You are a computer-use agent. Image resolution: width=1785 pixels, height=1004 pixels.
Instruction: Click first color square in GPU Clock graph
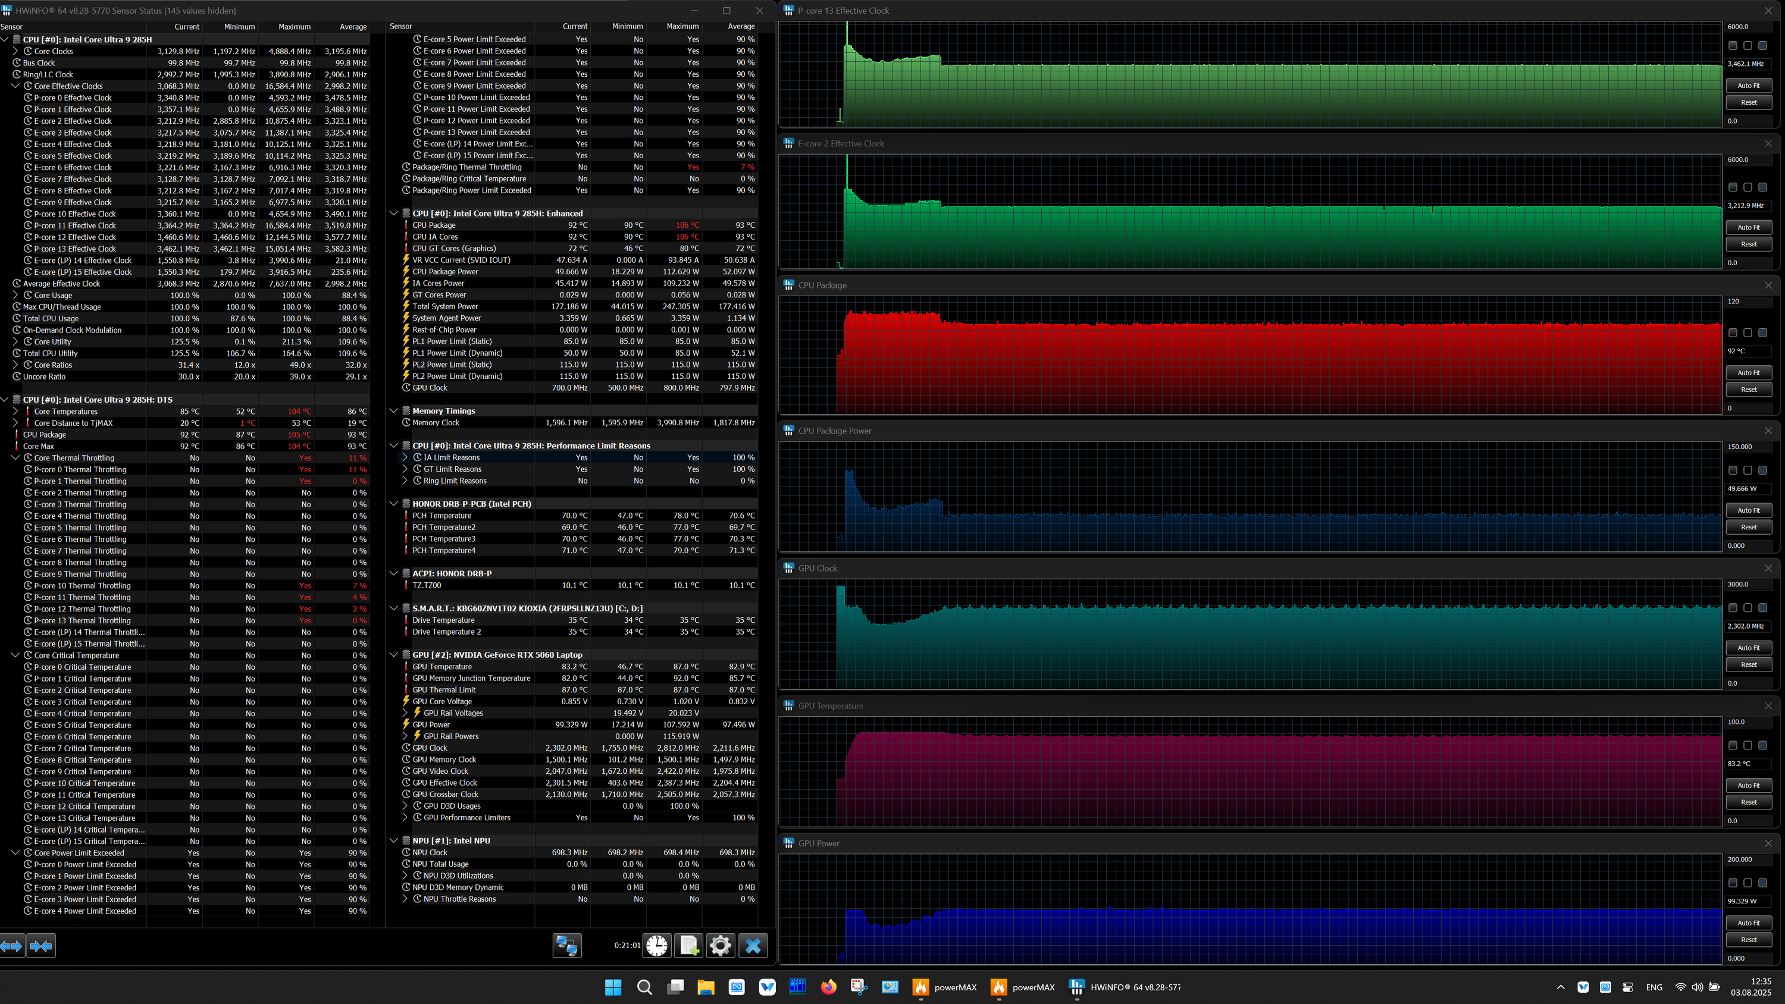tap(1732, 608)
